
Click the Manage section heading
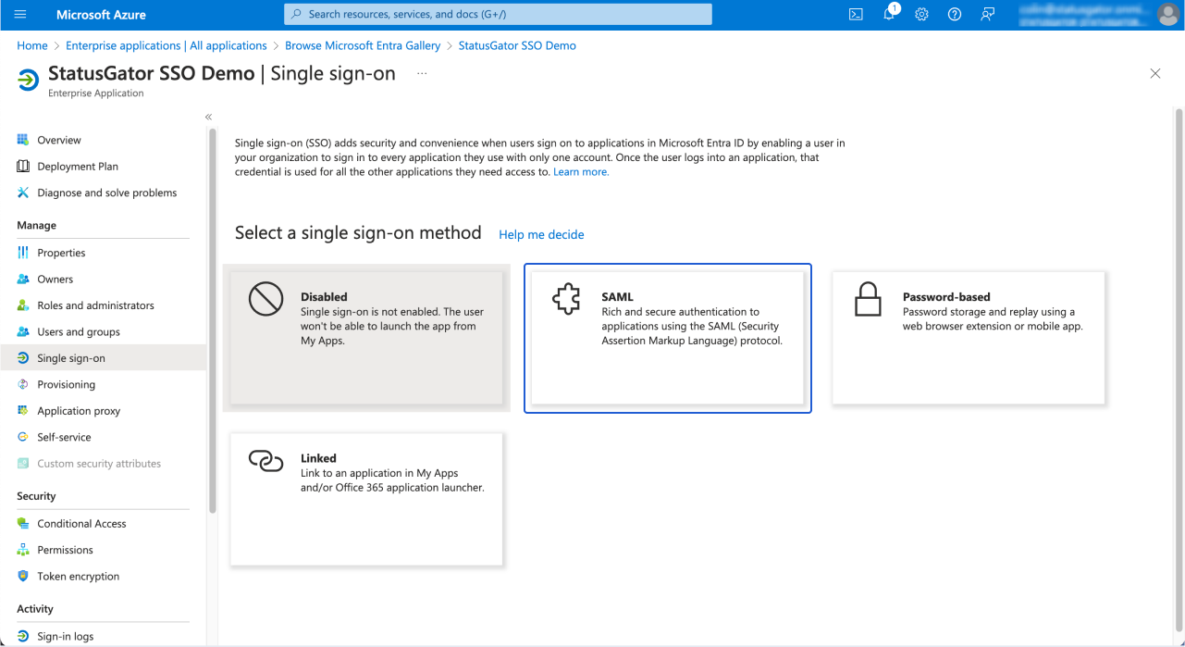[x=37, y=225]
